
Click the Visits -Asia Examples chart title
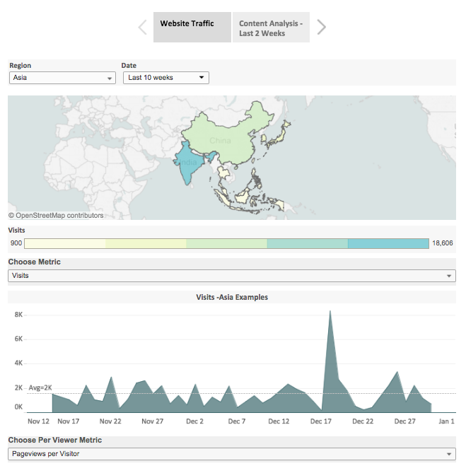[232, 297]
